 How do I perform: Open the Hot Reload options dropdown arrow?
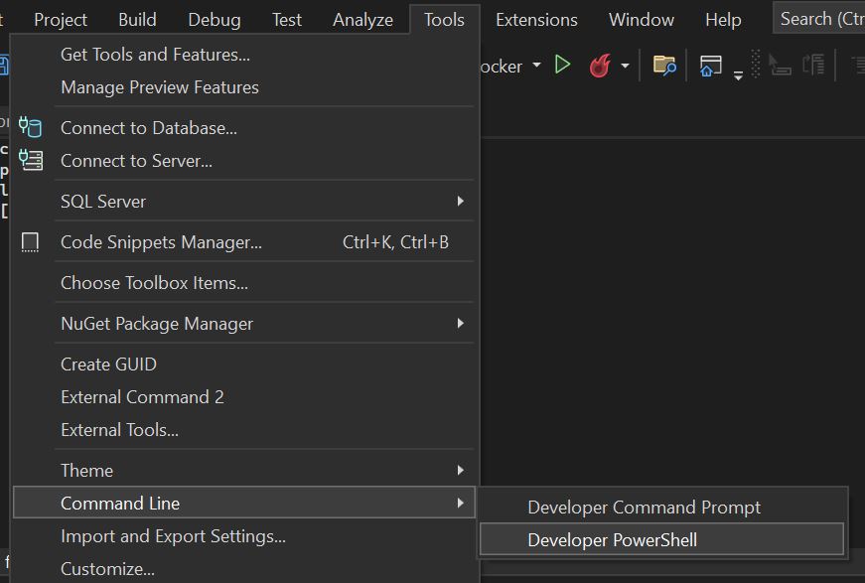(625, 67)
